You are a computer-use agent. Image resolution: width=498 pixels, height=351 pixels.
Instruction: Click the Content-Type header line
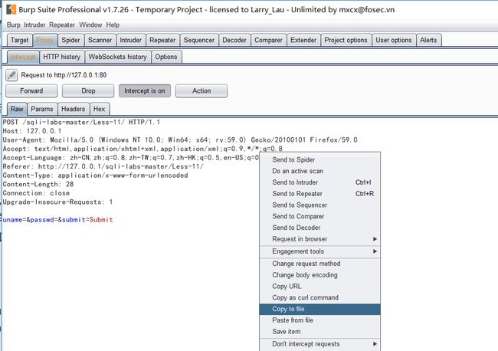(95, 175)
